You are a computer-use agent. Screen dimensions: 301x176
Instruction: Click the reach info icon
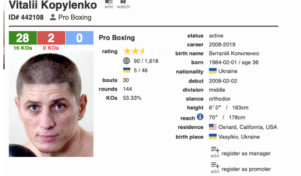tap(200, 117)
